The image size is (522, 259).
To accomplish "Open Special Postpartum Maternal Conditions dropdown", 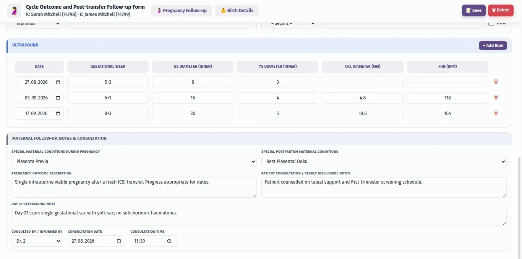I will [384, 161].
